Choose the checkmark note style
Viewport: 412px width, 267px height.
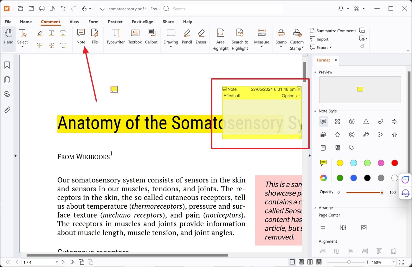coord(380,122)
